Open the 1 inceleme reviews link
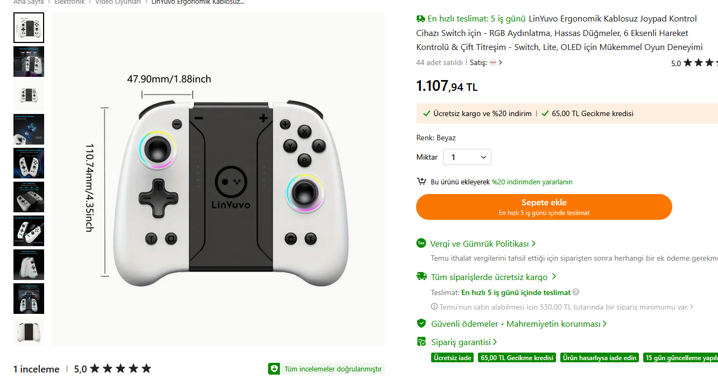 pyautogui.click(x=36, y=369)
